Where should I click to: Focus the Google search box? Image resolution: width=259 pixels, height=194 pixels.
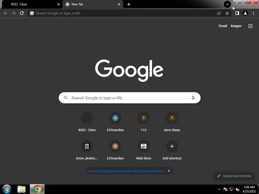tap(129, 98)
